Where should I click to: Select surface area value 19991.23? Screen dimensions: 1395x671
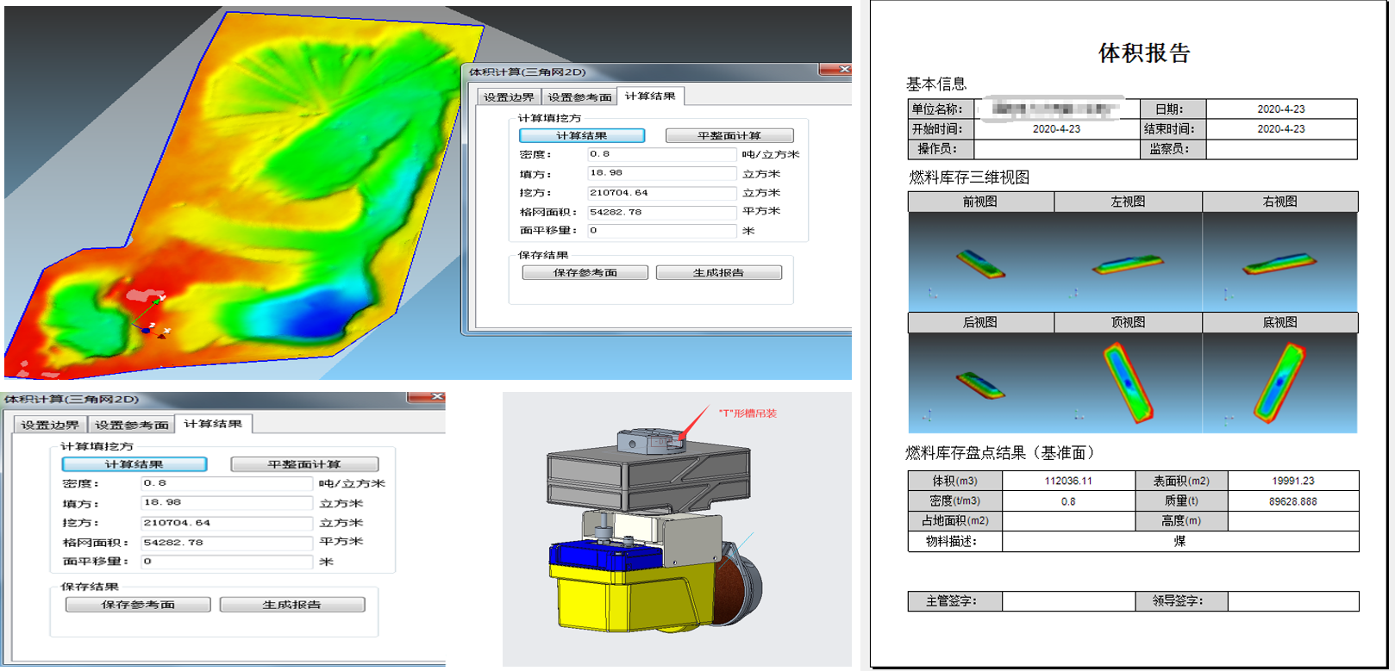coord(1292,481)
